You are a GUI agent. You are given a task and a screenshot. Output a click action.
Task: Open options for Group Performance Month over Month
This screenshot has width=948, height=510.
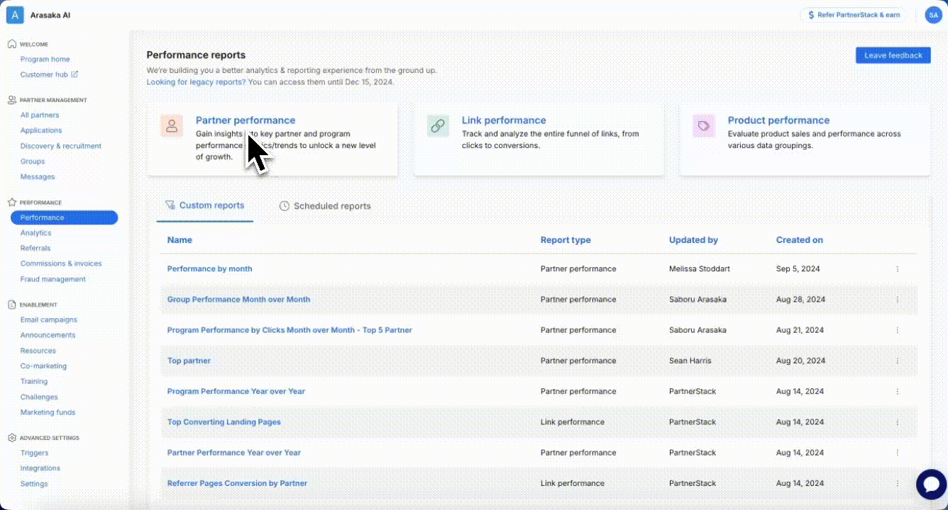(897, 300)
